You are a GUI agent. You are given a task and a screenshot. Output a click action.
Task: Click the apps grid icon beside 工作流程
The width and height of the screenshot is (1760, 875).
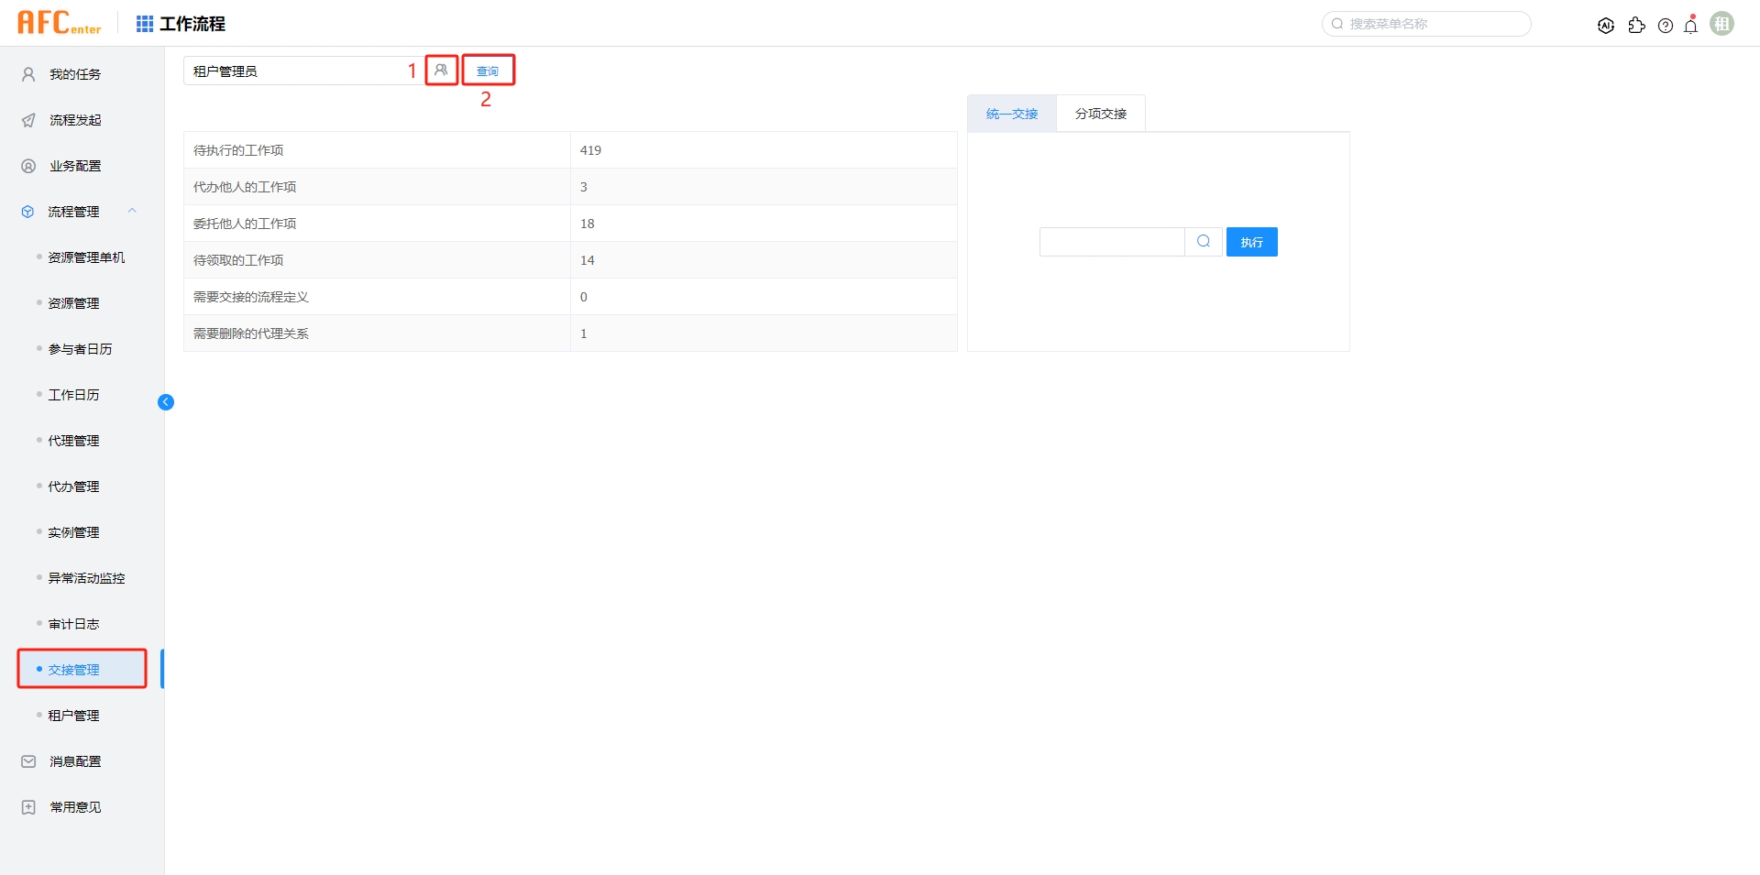[144, 23]
